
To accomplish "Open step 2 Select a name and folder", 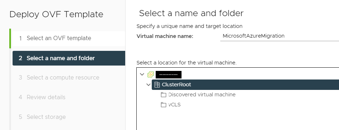I will point(69,58).
